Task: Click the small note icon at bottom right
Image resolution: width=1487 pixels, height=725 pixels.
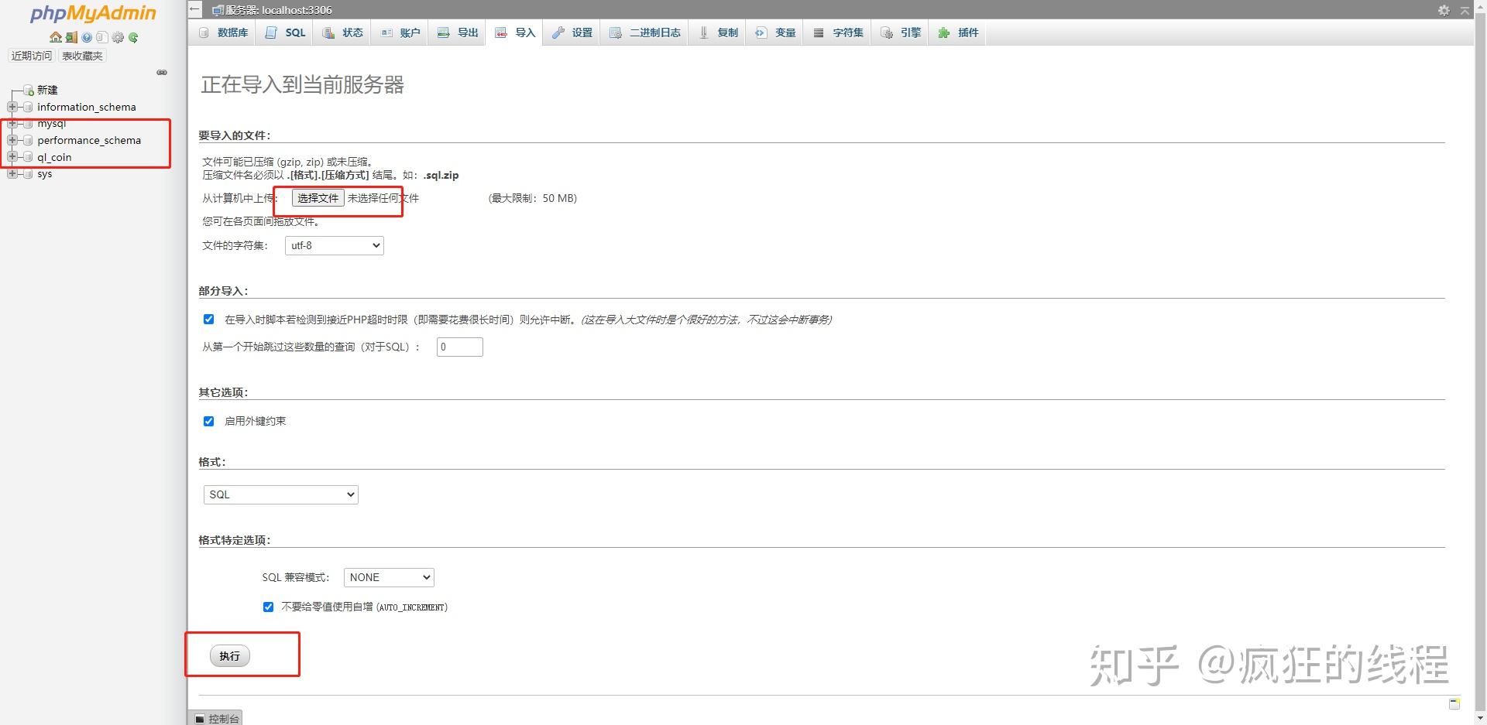Action: click(1454, 703)
